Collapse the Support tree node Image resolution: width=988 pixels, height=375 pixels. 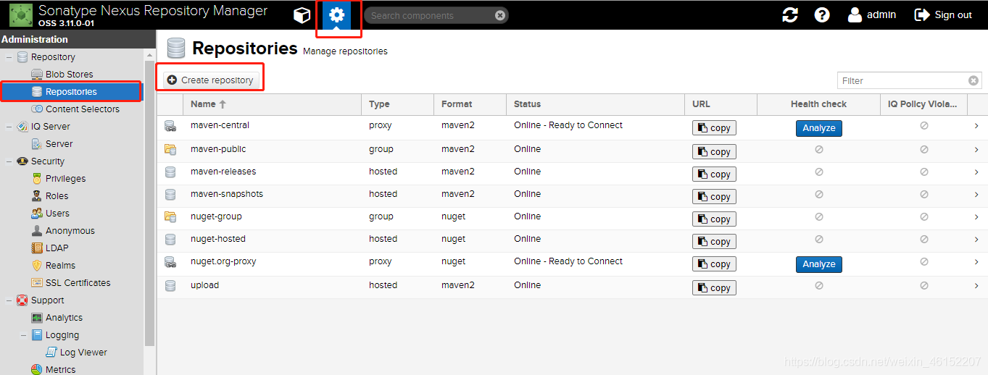click(8, 300)
